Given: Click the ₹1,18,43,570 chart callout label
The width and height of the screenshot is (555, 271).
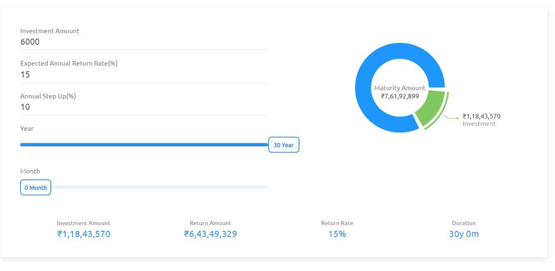Looking at the screenshot, I should pos(482,116).
